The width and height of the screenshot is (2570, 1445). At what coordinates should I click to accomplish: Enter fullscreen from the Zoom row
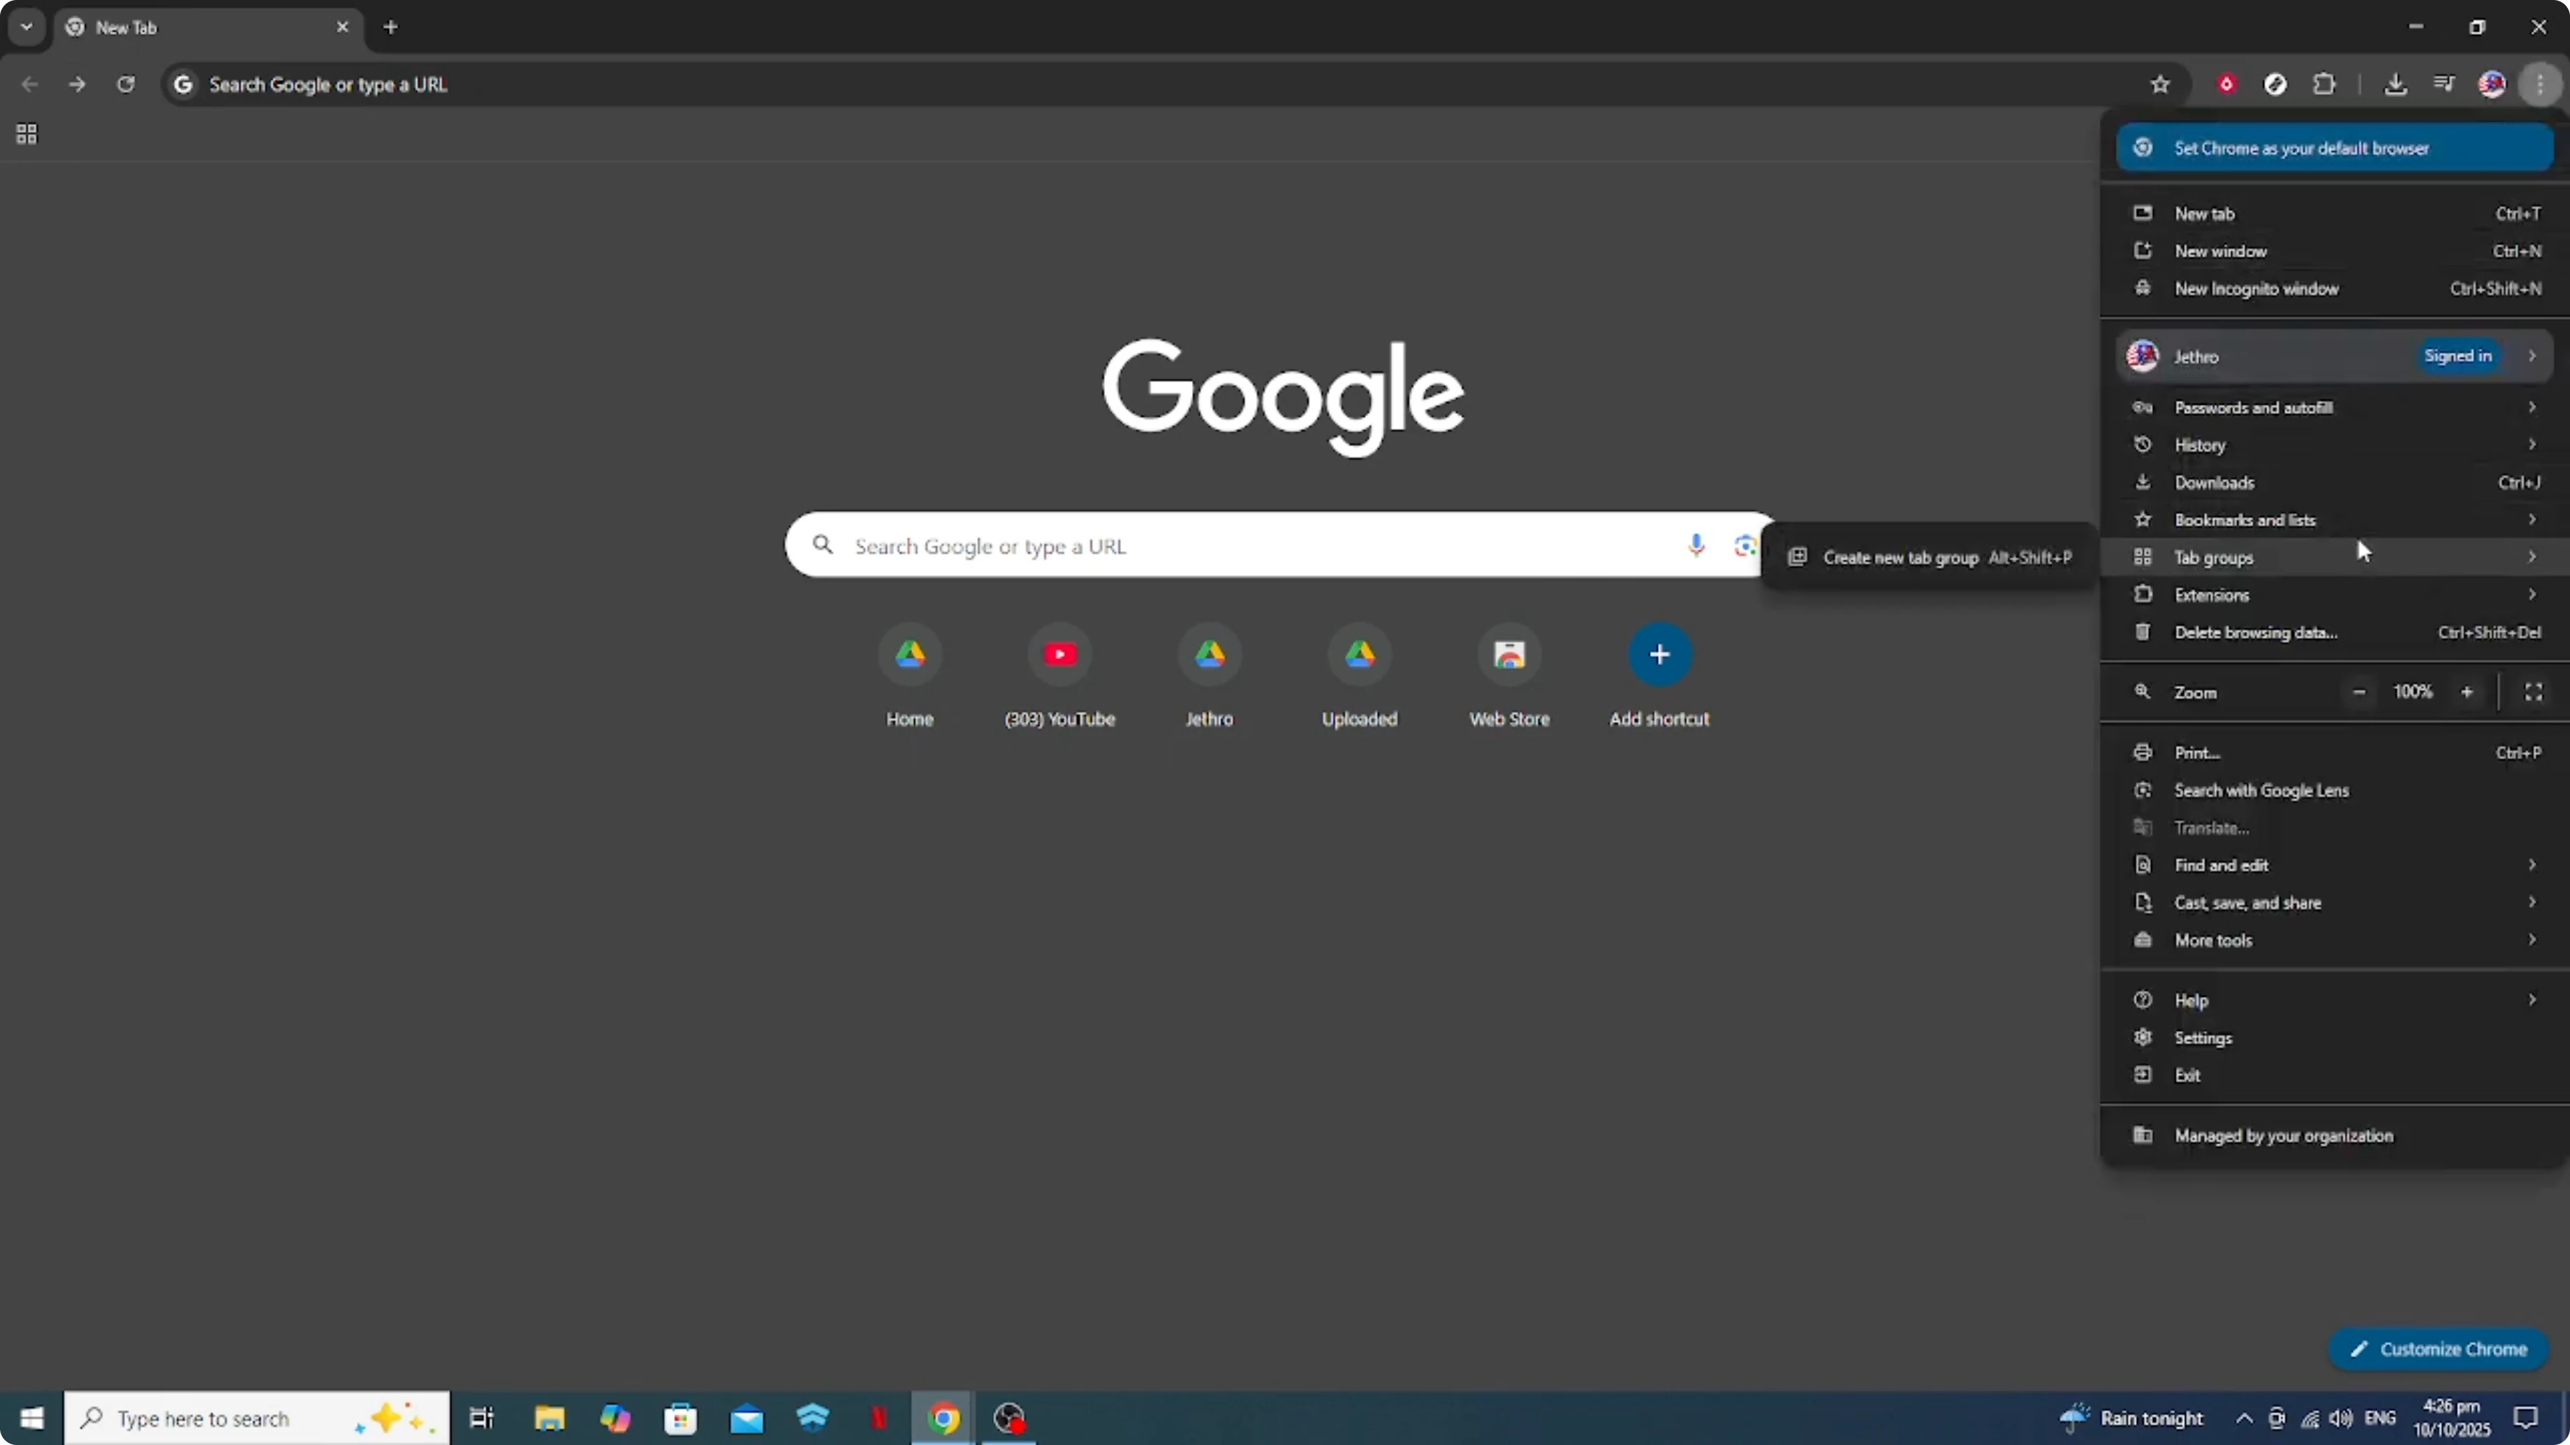2534,691
